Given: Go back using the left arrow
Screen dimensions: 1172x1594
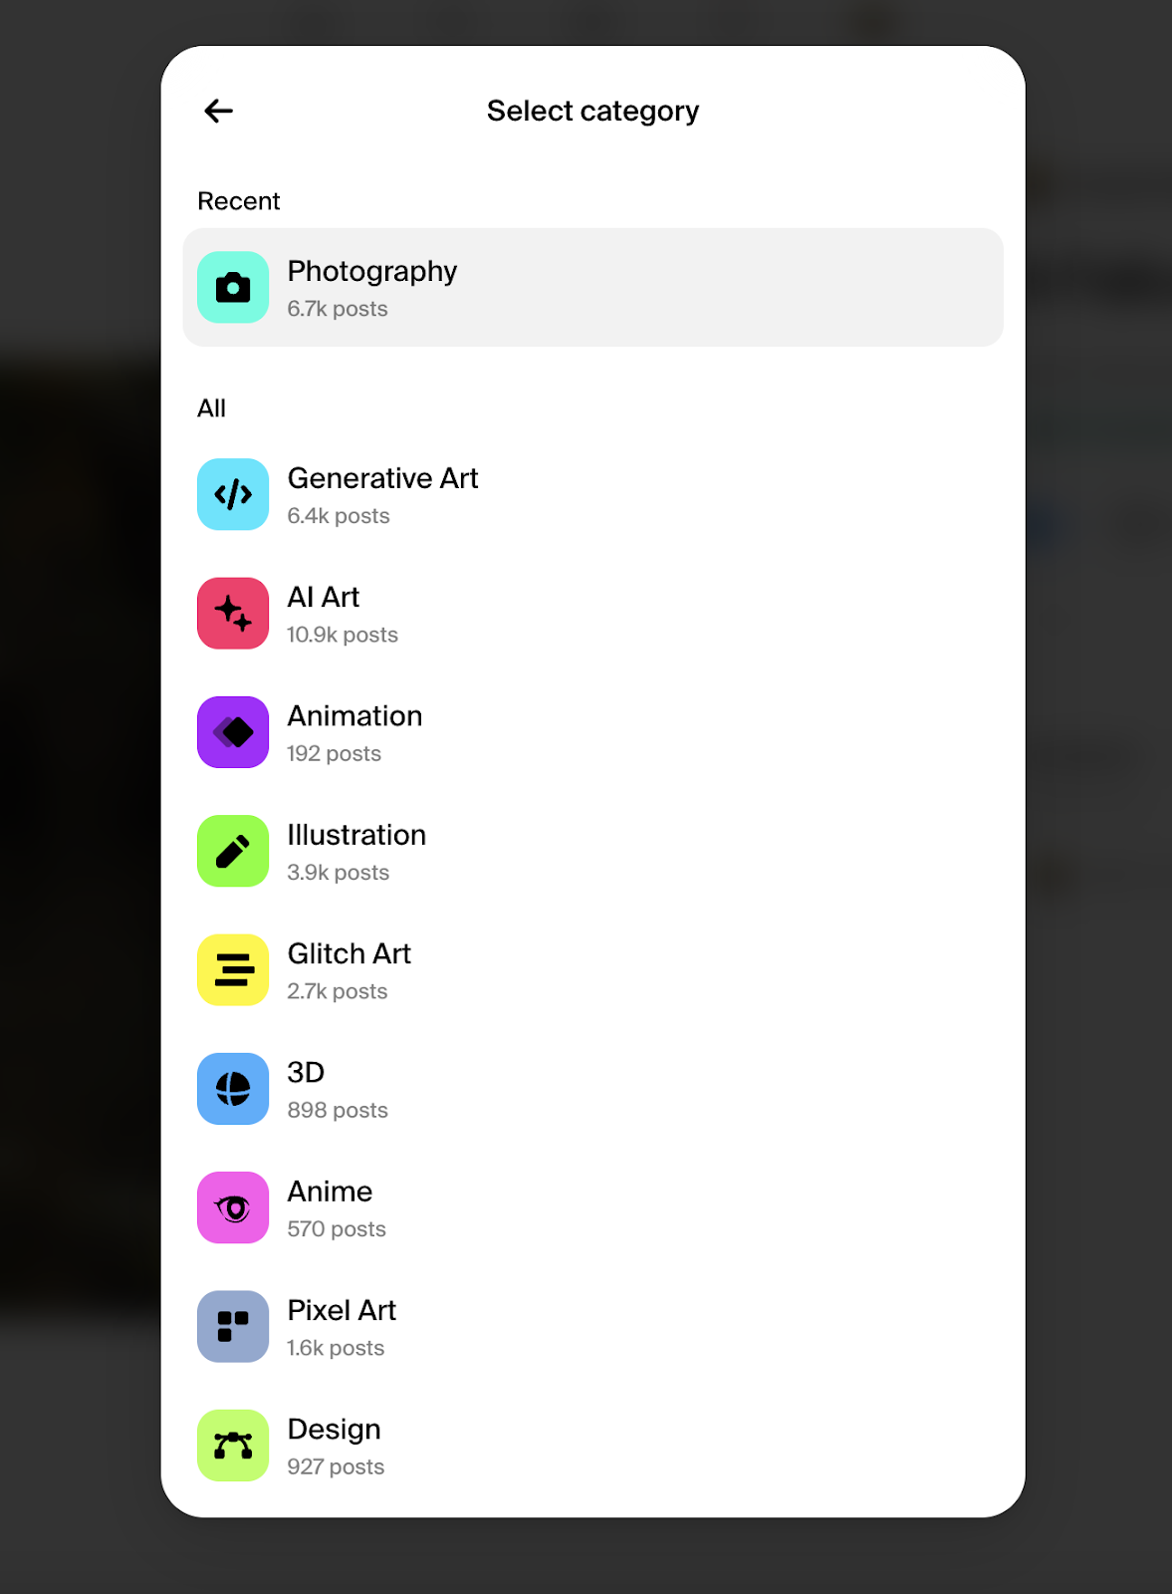Looking at the screenshot, I should coord(219,111).
